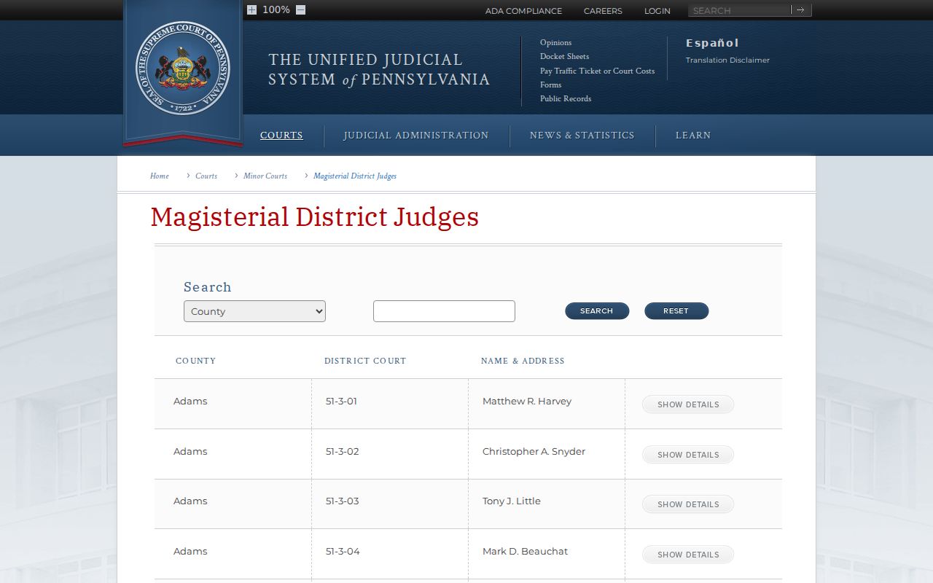
Task: Click Adams county in the 51-3-01 row
Action: coord(190,401)
